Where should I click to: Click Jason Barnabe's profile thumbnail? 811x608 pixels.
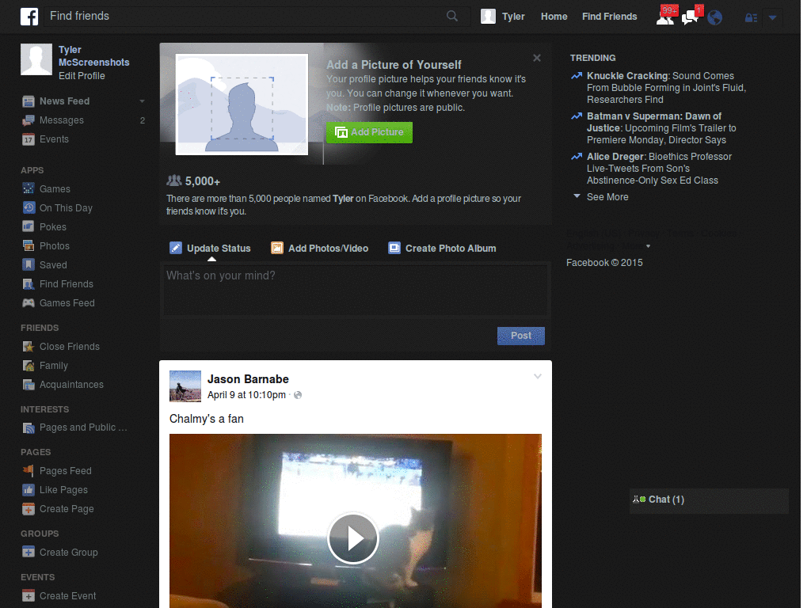tap(185, 386)
